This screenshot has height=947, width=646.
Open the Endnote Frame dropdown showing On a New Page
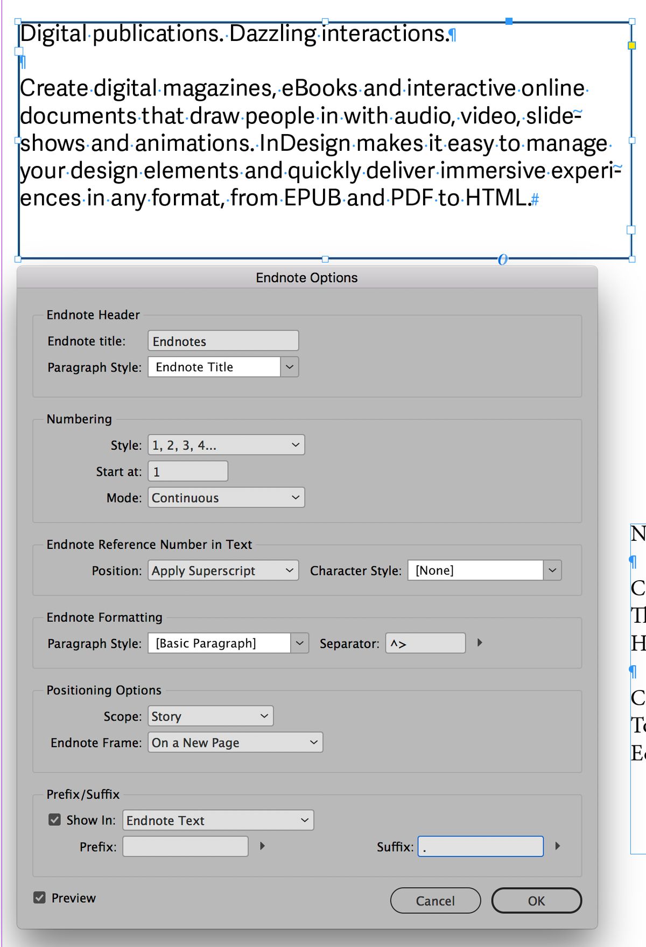[x=313, y=742]
